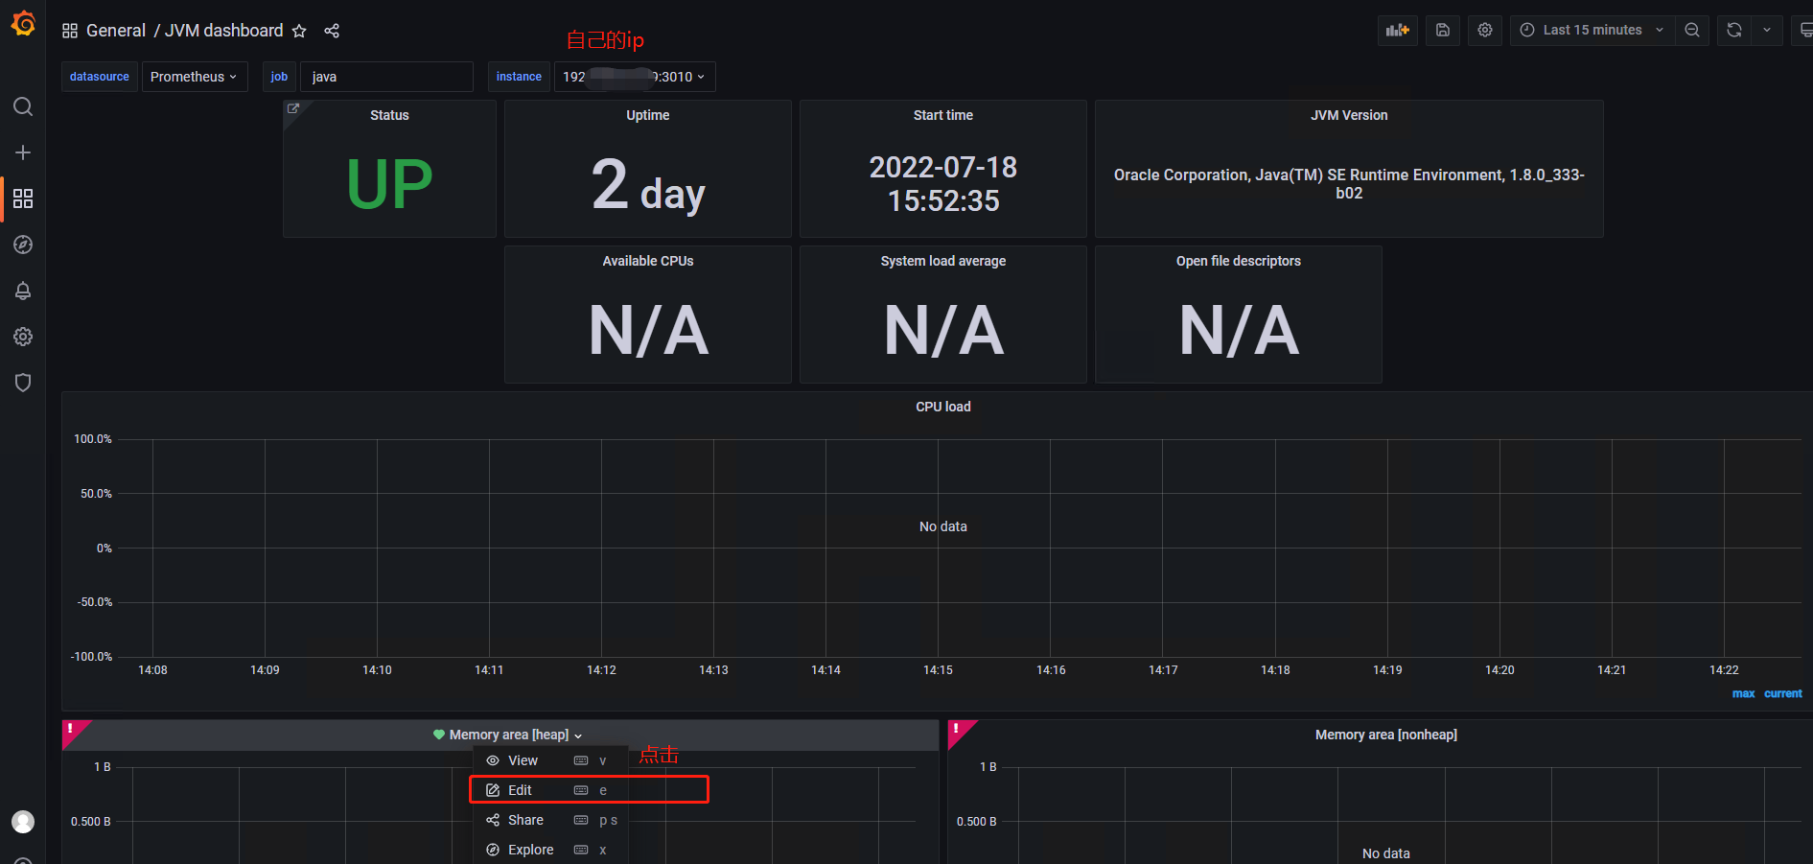Refresh the dashboard now
1813x864 pixels.
pos(1734,30)
